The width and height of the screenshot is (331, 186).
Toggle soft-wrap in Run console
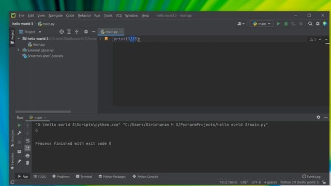pos(27,141)
